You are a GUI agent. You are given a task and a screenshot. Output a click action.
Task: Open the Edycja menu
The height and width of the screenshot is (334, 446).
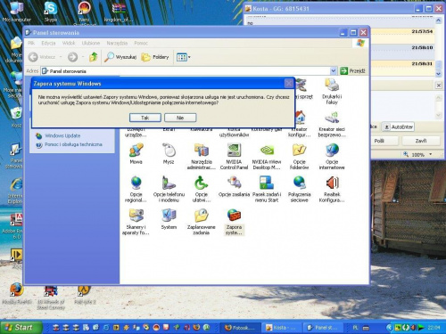point(48,43)
